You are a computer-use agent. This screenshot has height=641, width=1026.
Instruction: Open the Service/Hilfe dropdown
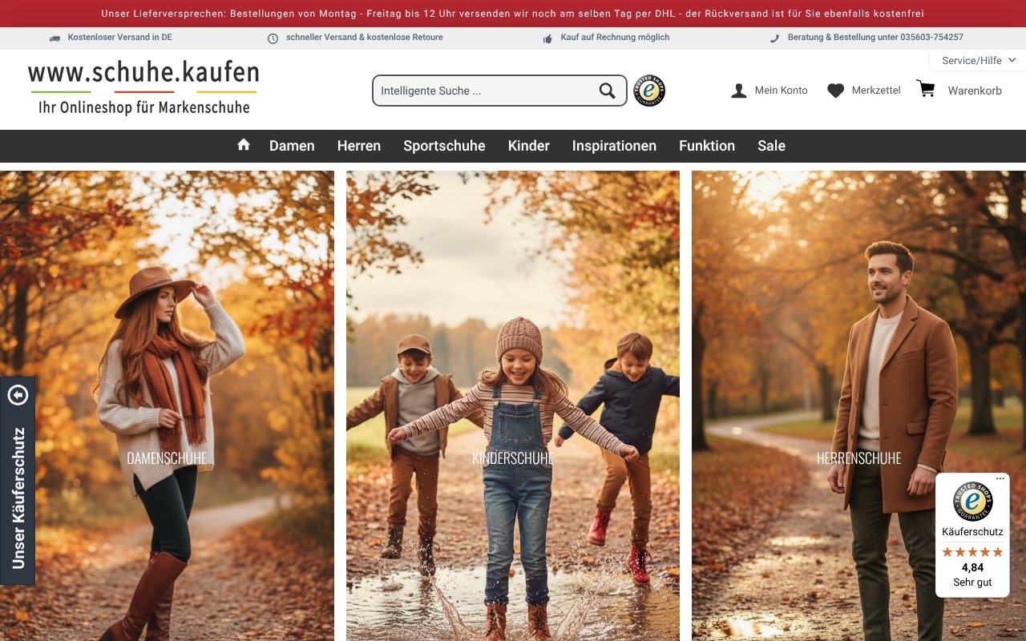975,59
